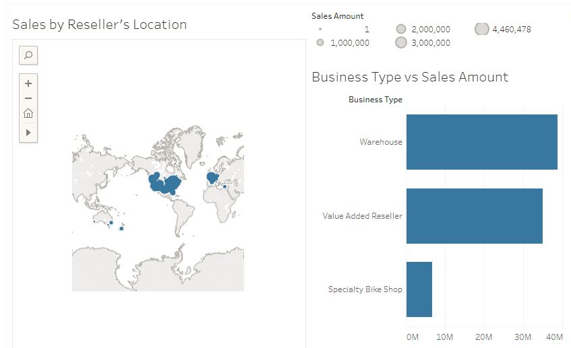This screenshot has width=571, height=348.
Task: Click the 1,000,000 size legend circle
Action: [320, 42]
